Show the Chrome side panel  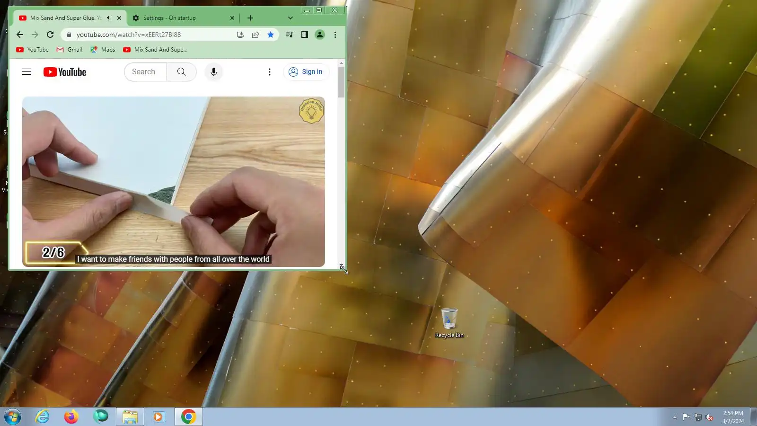[x=305, y=35]
